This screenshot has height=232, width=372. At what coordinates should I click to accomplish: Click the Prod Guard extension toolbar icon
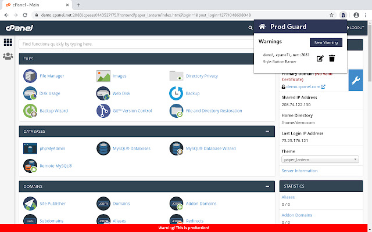point(343,15)
